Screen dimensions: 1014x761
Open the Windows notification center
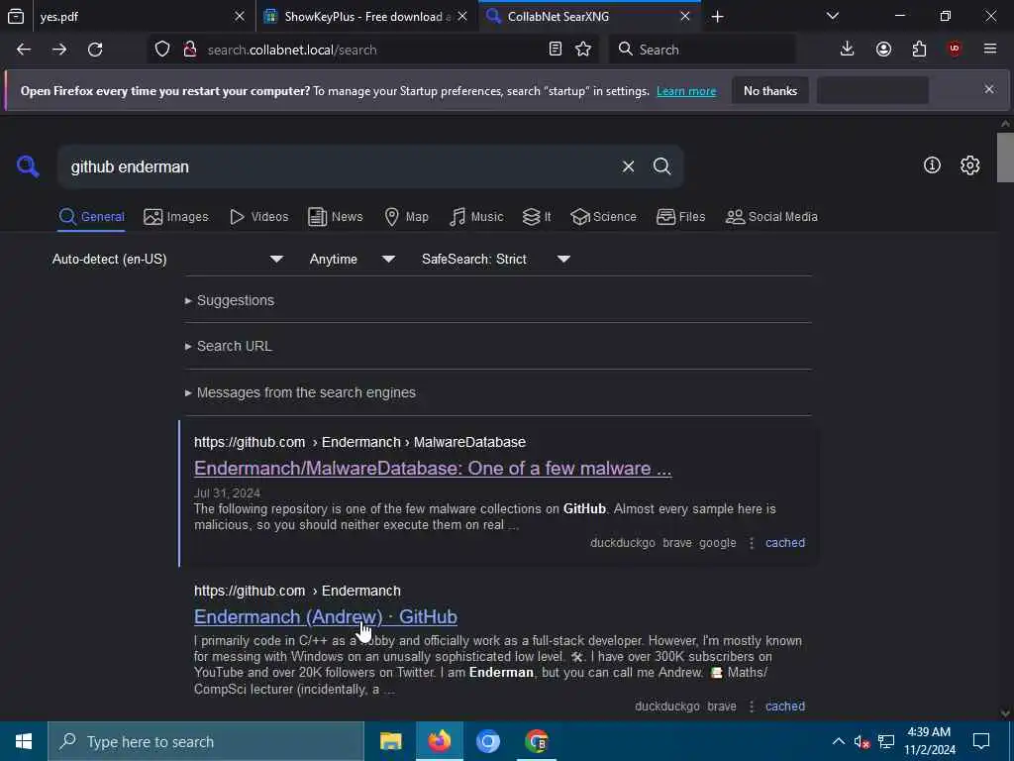coord(981,741)
